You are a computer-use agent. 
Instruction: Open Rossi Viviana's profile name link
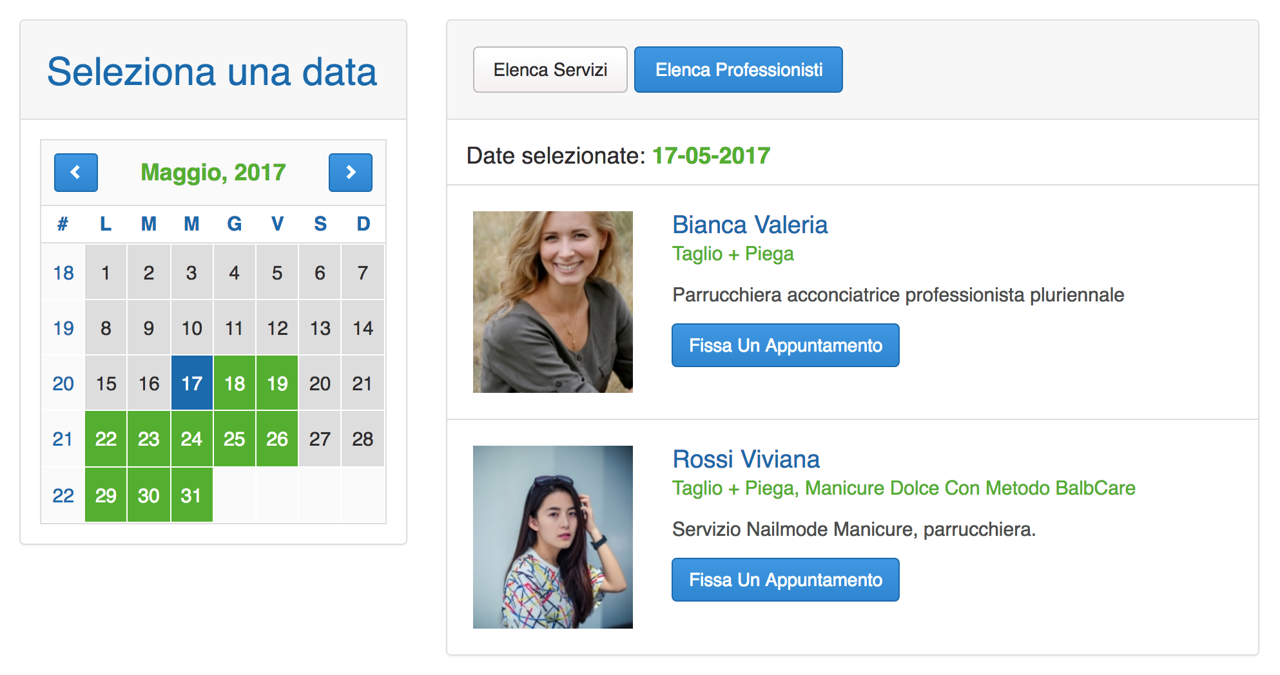click(746, 459)
